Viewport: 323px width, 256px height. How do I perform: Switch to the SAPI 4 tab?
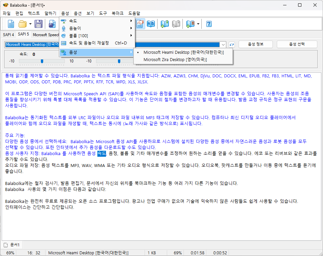[x=8, y=35]
